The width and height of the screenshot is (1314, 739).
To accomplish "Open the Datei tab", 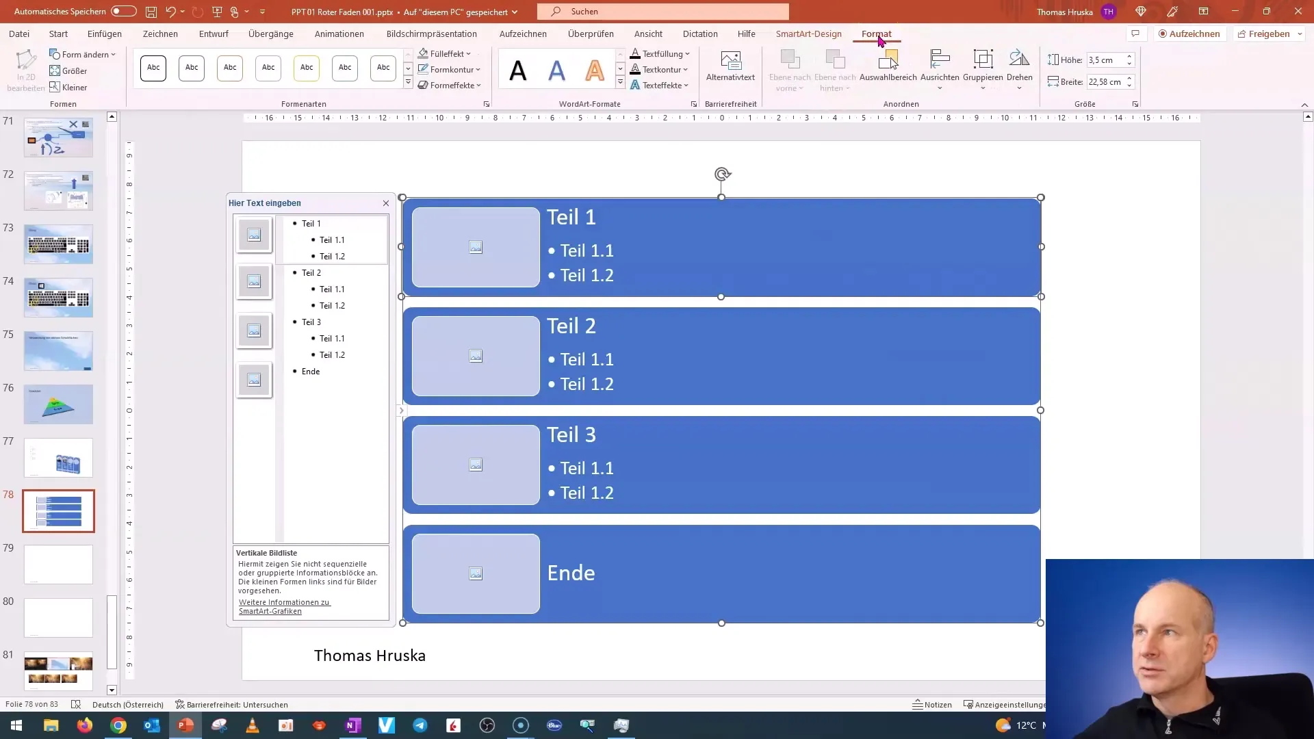I will point(19,34).
